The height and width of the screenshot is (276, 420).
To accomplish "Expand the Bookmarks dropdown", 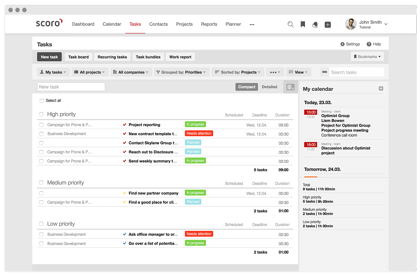I will click(367, 57).
